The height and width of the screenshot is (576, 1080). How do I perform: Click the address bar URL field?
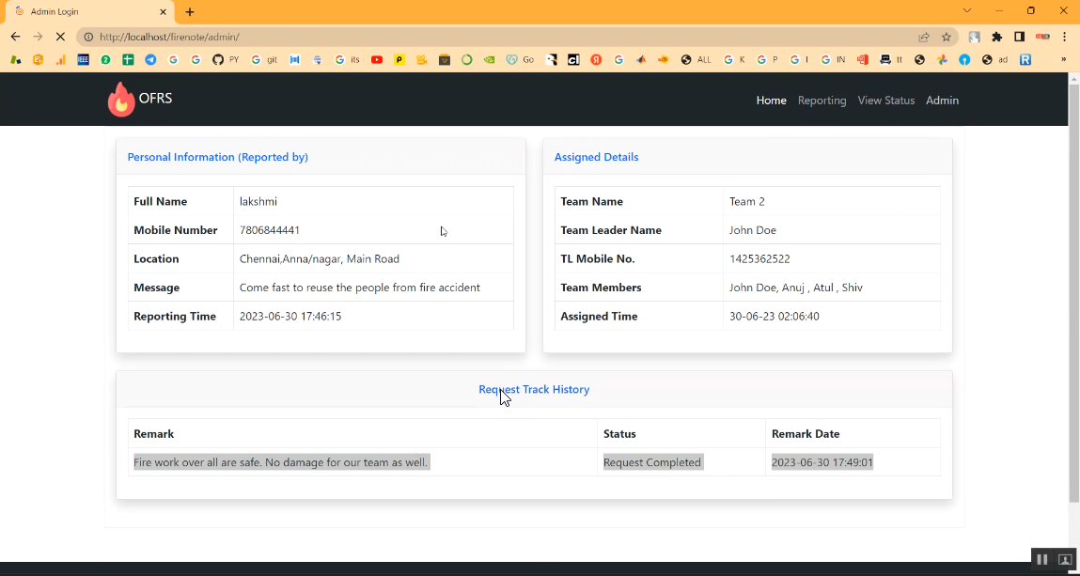(x=470, y=37)
